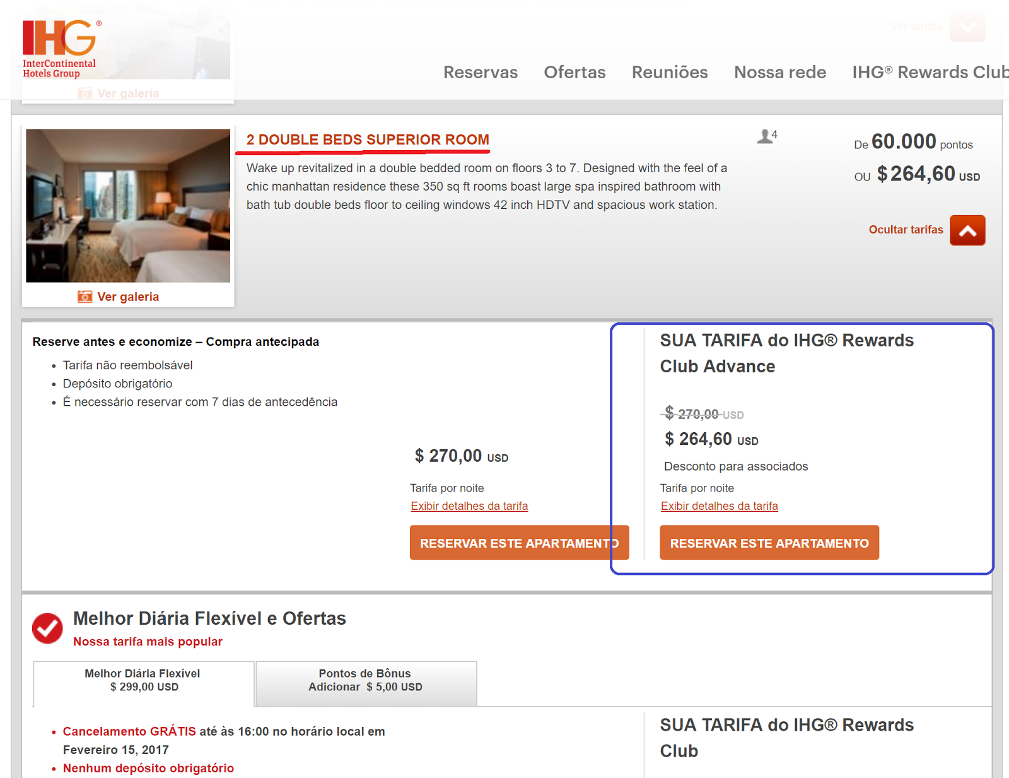The height and width of the screenshot is (778, 1009).
Task: Click the Nossa tarifa mais popular text
Action: 148,642
